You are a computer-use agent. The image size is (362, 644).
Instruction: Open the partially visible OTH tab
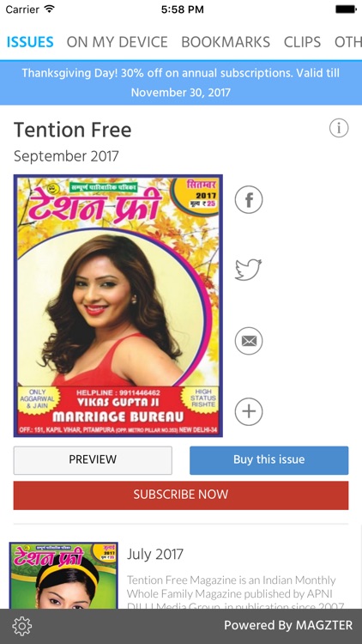click(348, 42)
